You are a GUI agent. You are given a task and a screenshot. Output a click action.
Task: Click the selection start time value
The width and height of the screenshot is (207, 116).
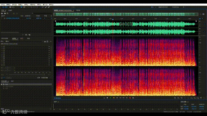(186, 107)
